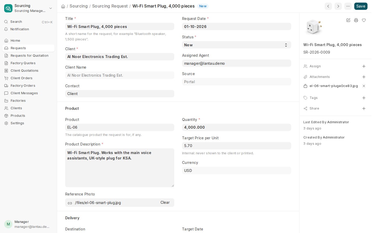The height and width of the screenshot is (233, 374).
Task: Click the home icon in breadcrumb
Action: pyautogui.click(x=63, y=6)
